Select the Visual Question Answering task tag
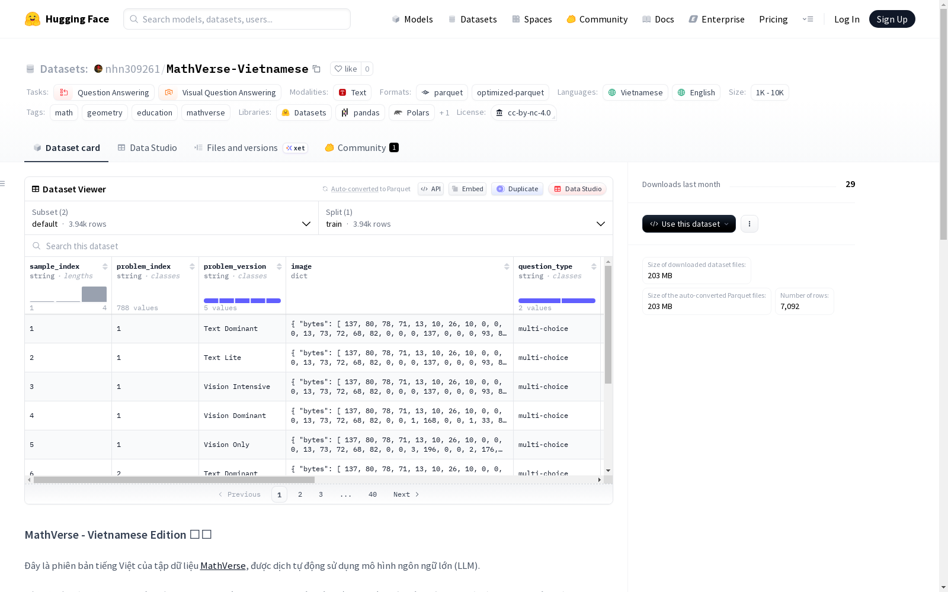Image resolution: width=948 pixels, height=592 pixels. (x=219, y=92)
